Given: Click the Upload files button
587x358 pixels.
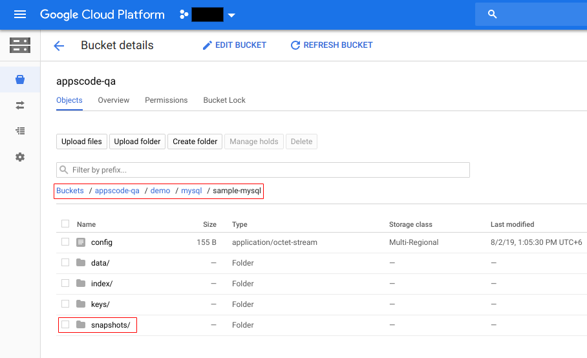Looking at the screenshot, I should [x=81, y=142].
